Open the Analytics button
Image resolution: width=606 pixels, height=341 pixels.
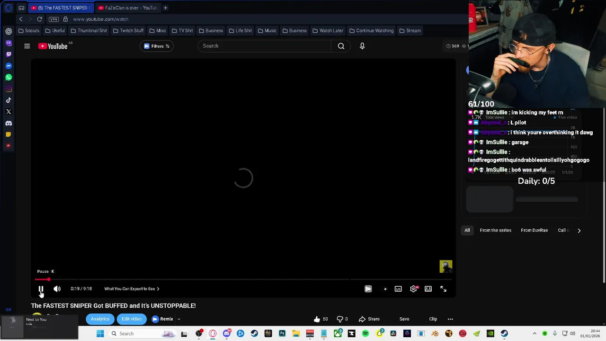point(100,319)
